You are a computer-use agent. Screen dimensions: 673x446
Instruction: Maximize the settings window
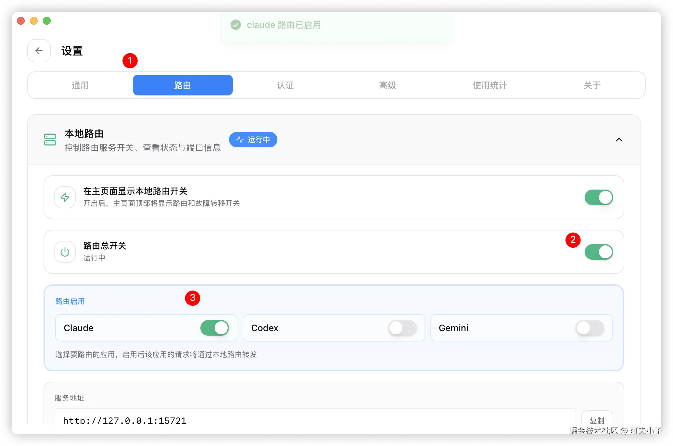point(47,21)
